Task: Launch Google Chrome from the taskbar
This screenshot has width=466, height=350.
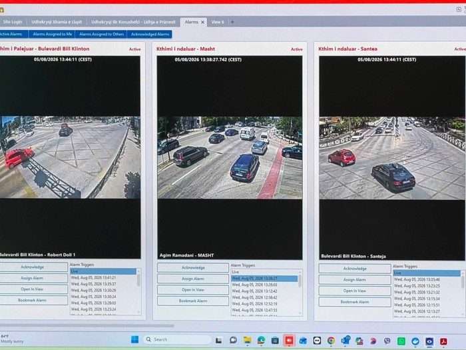Action: (331, 341)
